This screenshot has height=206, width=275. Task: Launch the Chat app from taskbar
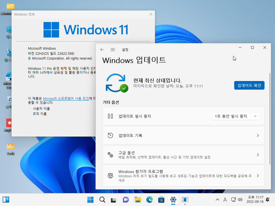tap(126, 200)
